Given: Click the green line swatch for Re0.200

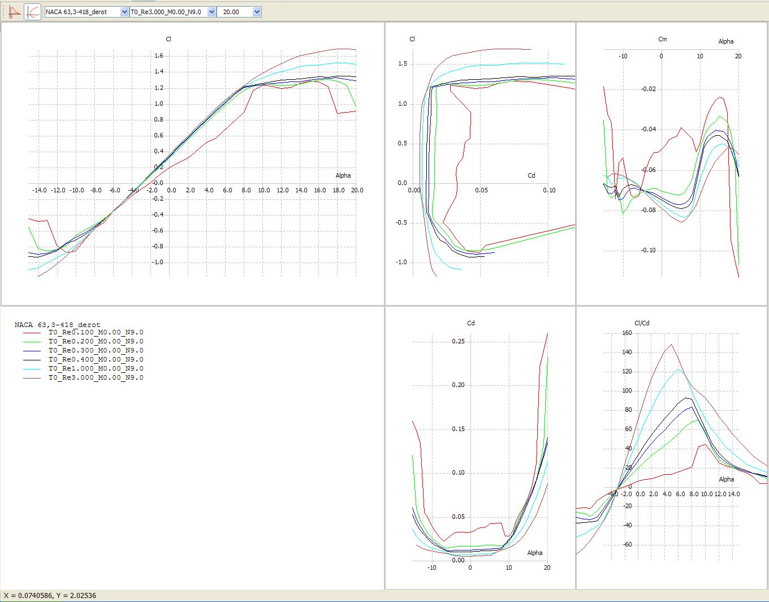Looking at the screenshot, I should tap(32, 342).
